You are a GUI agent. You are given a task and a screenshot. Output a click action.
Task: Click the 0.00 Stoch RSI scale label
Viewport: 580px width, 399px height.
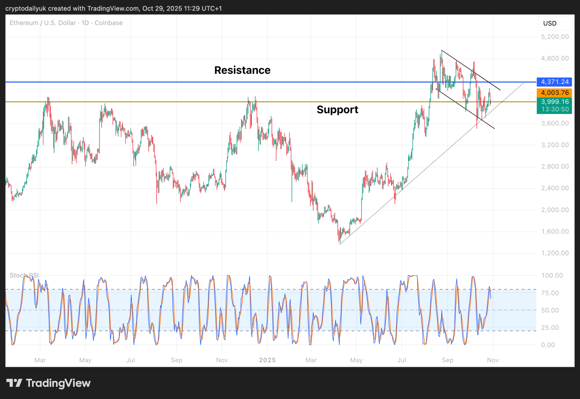pyautogui.click(x=548, y=345)
